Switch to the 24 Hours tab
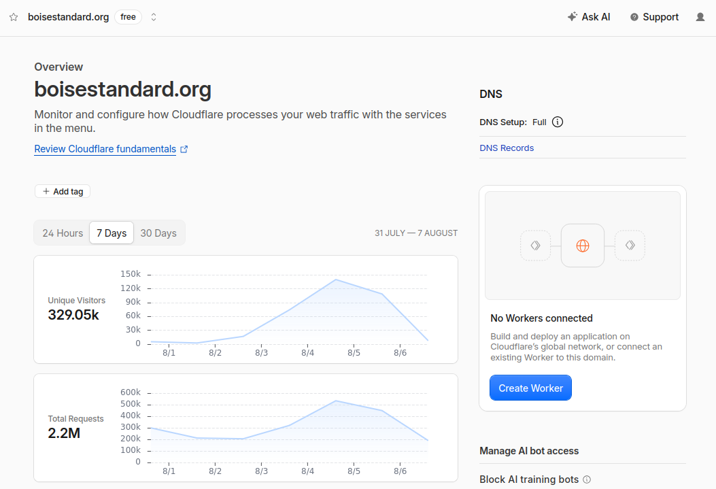 [x=63, y=233]
